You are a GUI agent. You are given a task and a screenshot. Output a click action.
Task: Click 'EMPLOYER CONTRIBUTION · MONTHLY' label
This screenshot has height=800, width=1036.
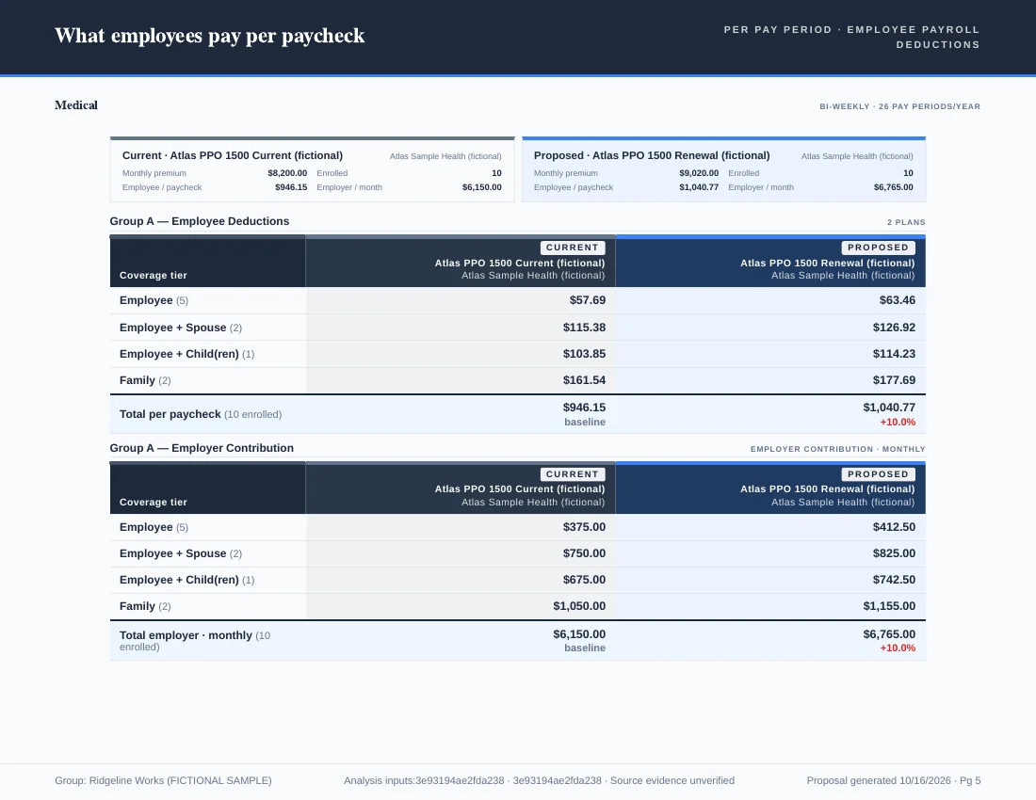pyautogui.click(x=838, y=449)
